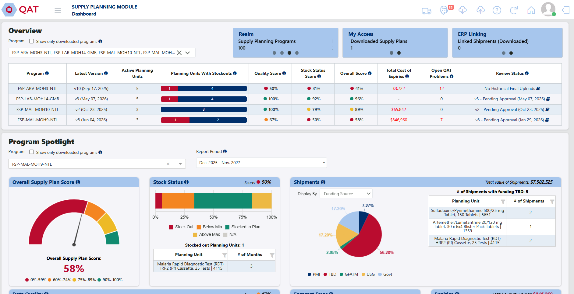Toggle Stocked to Plan legend entry
Viewport: 574px width, 294px height.
pos(243,227)
